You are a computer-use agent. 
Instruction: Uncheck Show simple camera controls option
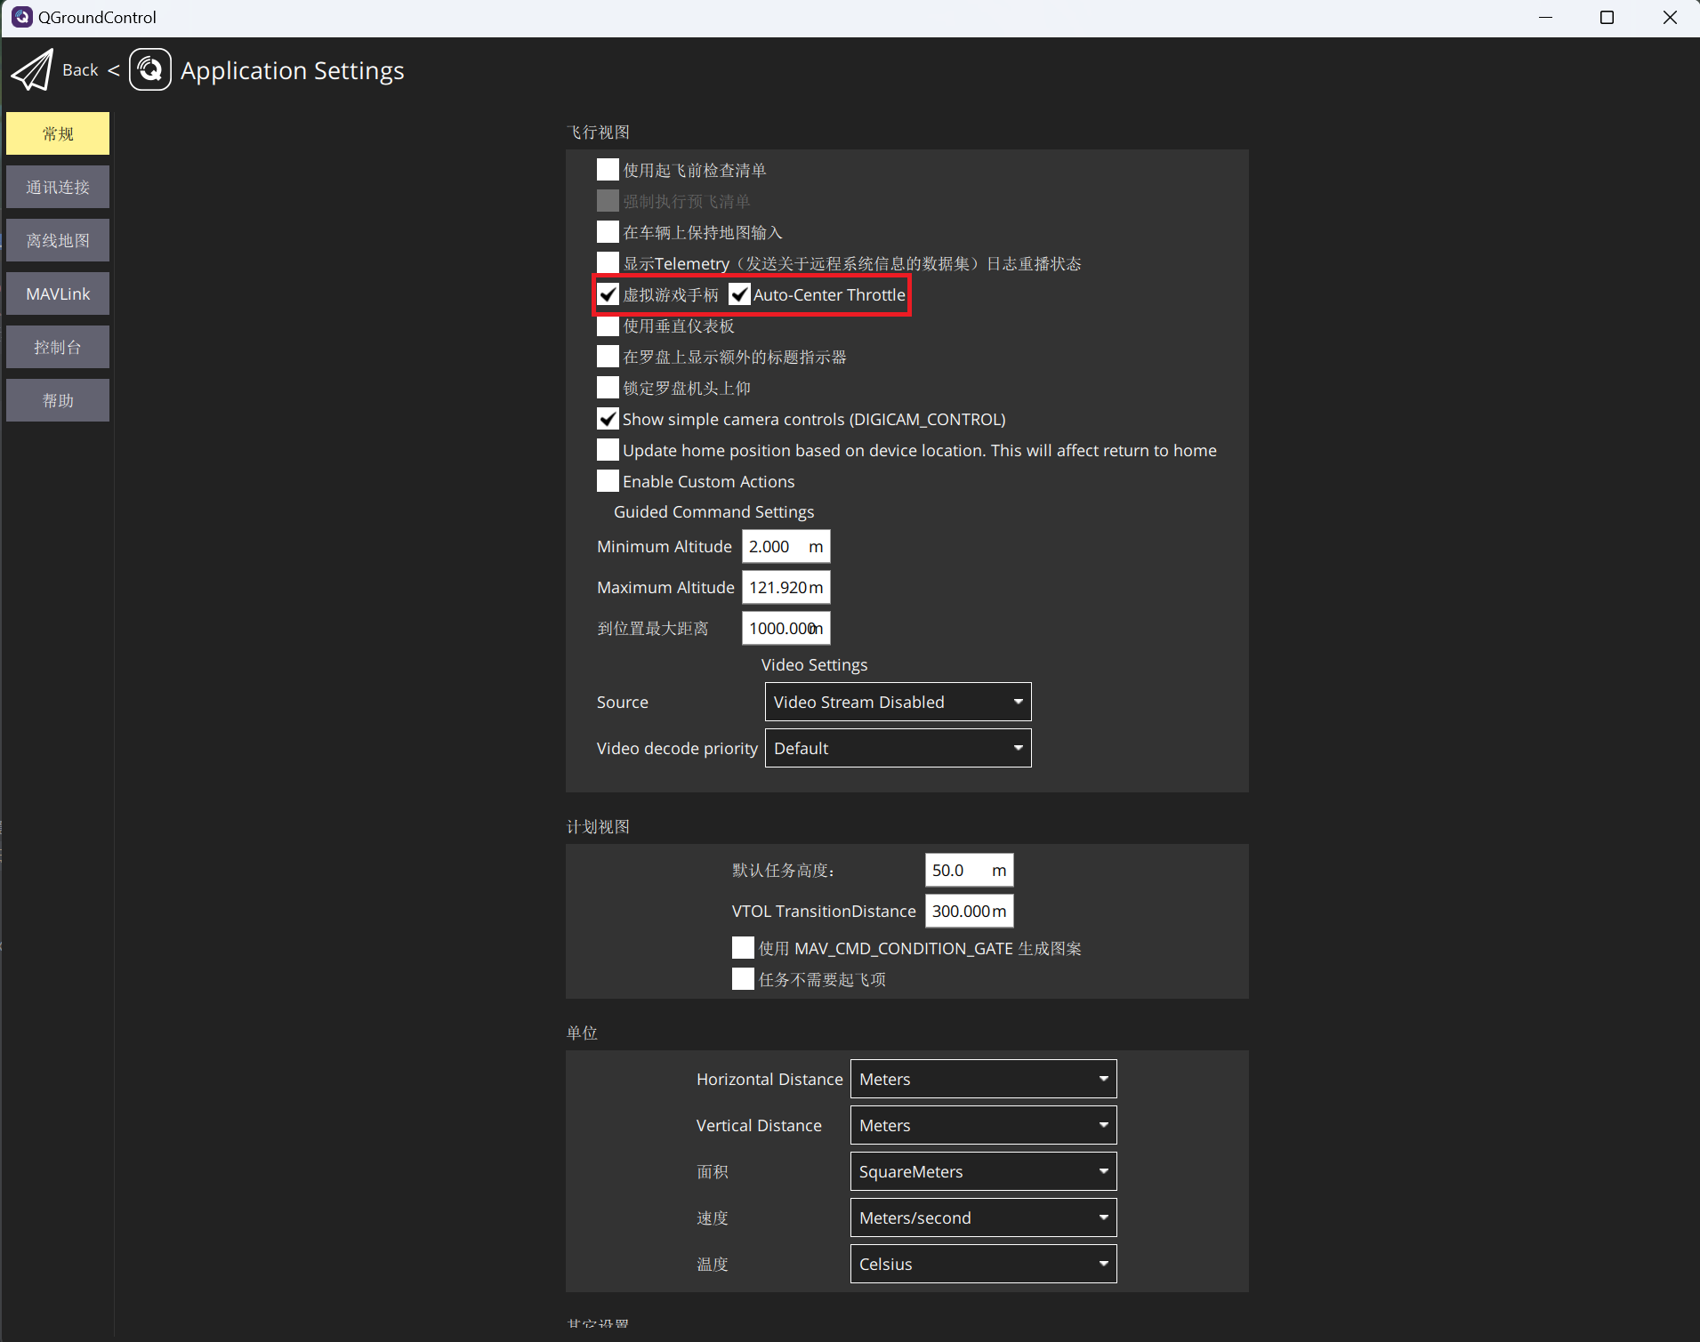coord(608,419)
